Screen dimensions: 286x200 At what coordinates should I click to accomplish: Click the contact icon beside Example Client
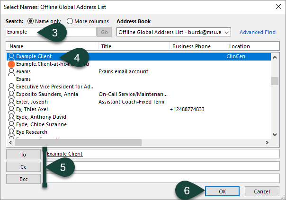pyautogui.click(x=11, y=56)
